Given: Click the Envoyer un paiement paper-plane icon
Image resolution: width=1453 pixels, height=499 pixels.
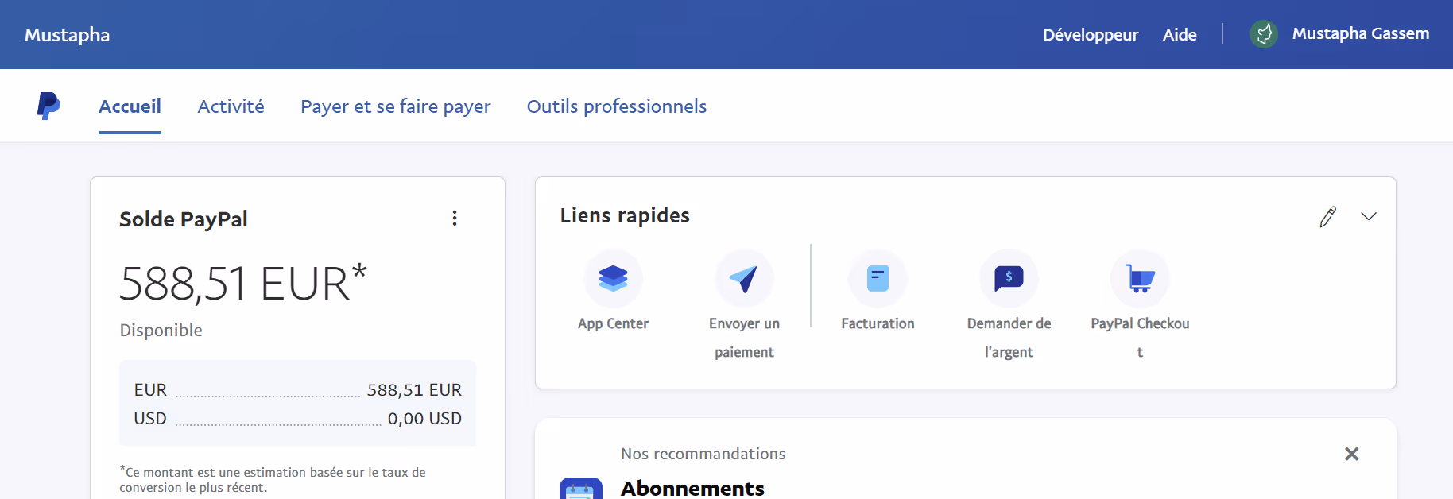Looking at the screenshot, I should (744, 278).
